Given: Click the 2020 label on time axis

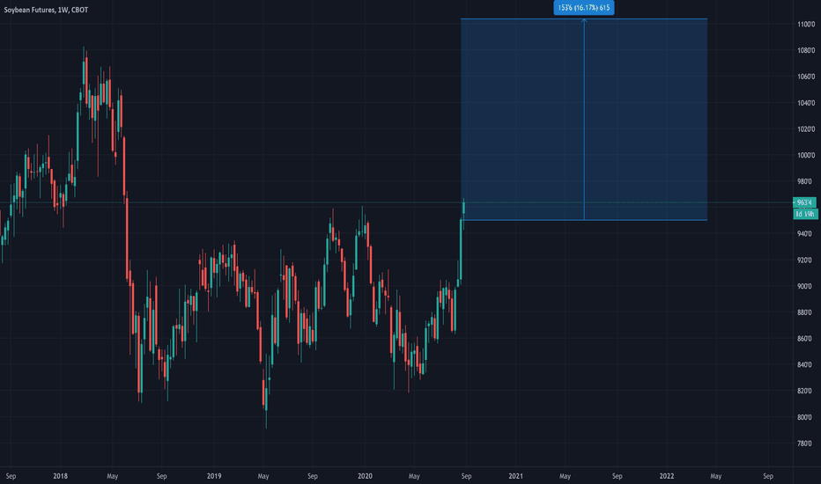Looking at the screenshot, I should (365, 476).
